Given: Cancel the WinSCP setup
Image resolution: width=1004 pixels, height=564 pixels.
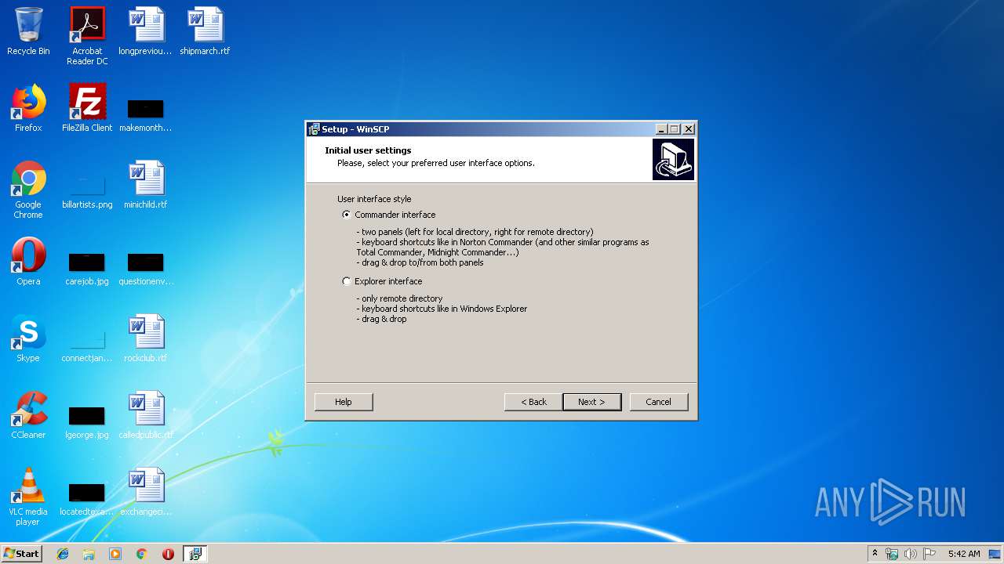Looking at the screenshot, I should click(659, 402).
